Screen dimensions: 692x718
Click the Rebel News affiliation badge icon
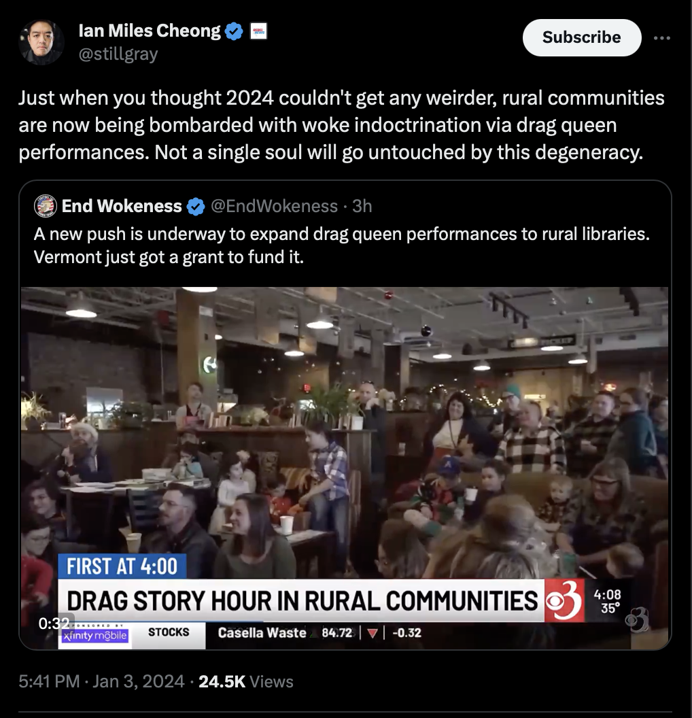(x=258, y=31)
